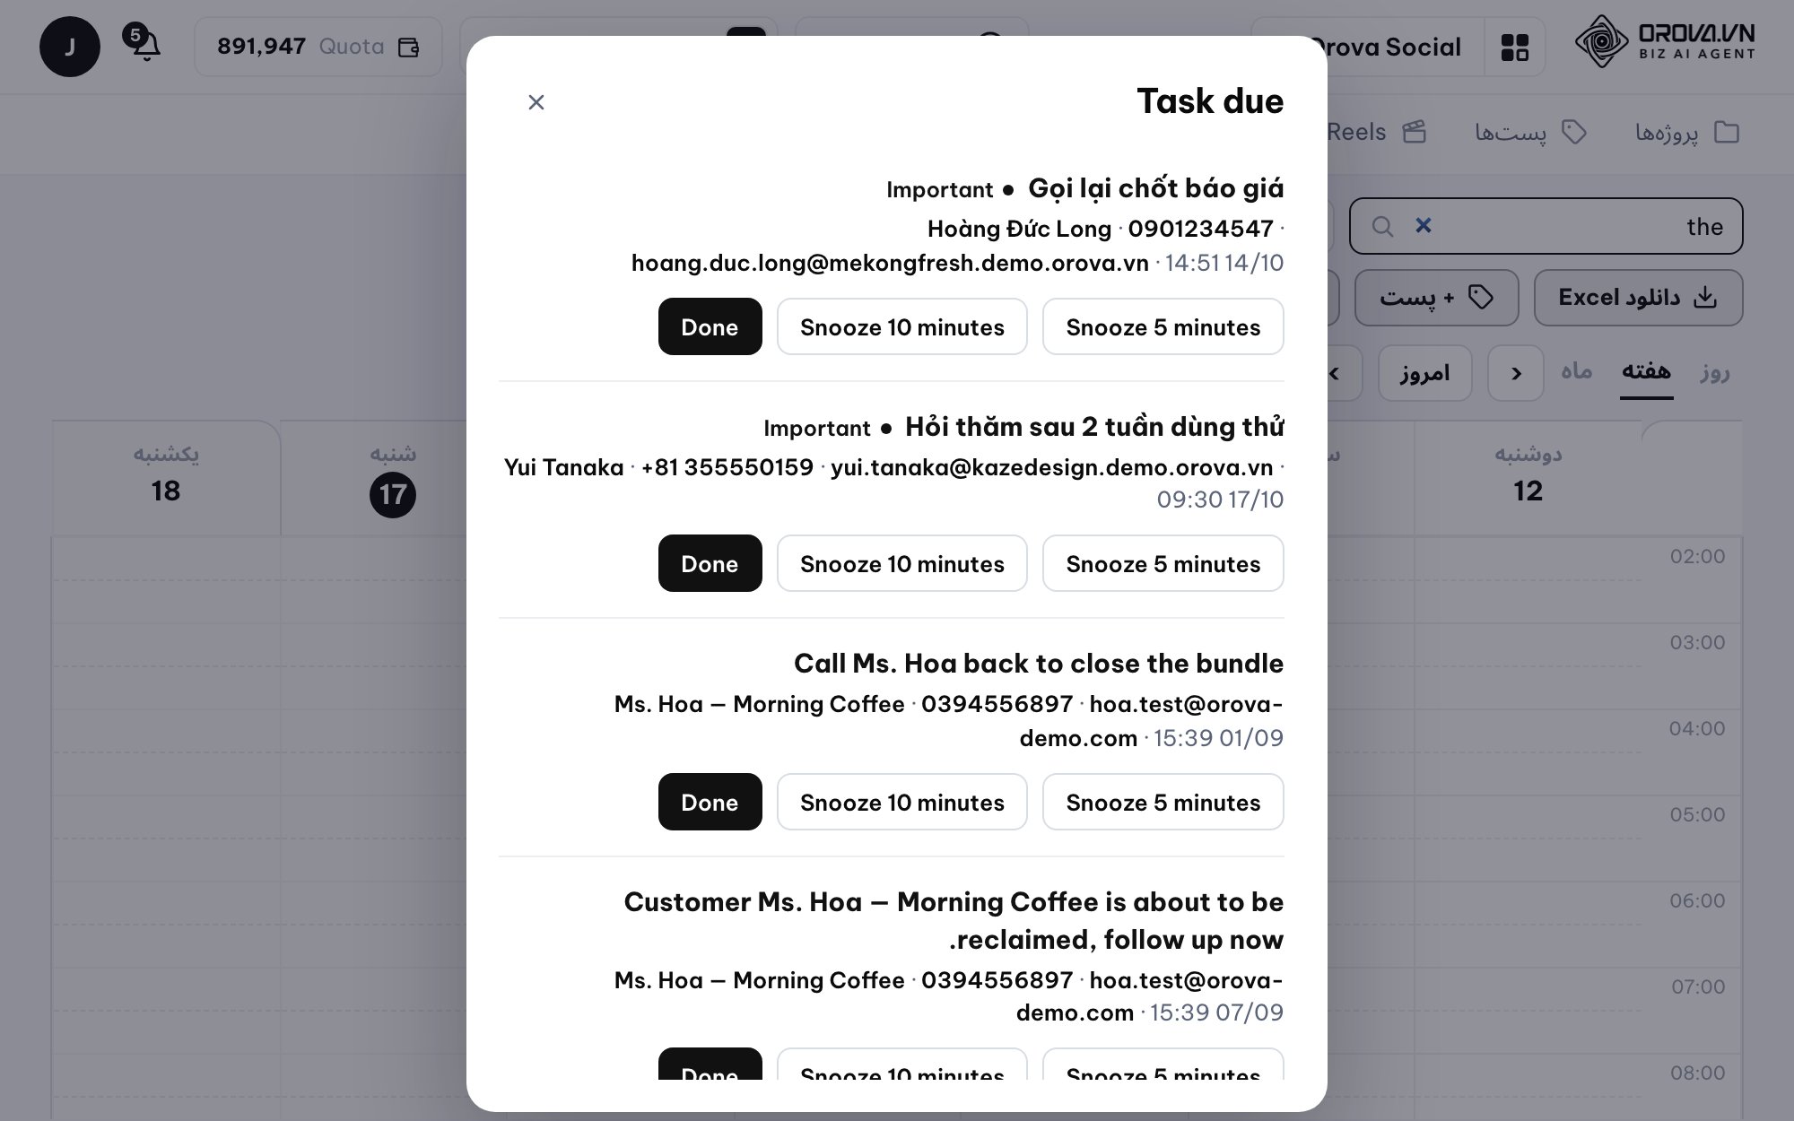The image size is (1794, 1121).
Task: Open the Reels tab
Action: (1376, 133)
